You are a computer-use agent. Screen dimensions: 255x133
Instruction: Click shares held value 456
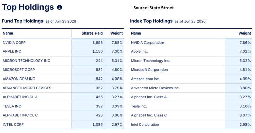99,97
